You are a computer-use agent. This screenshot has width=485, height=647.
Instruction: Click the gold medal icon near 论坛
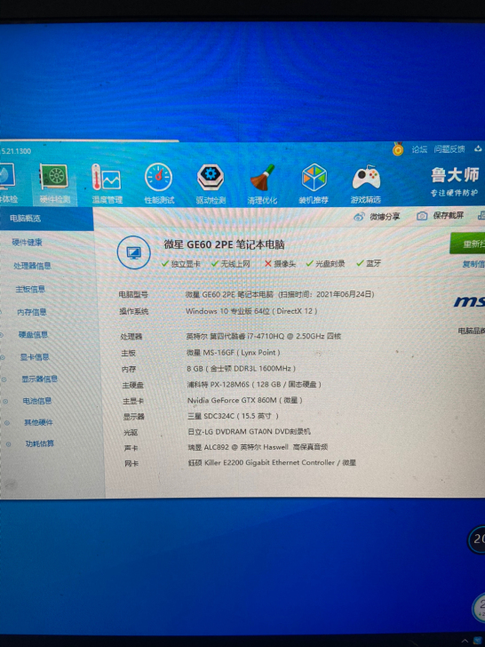pos(398,149)
